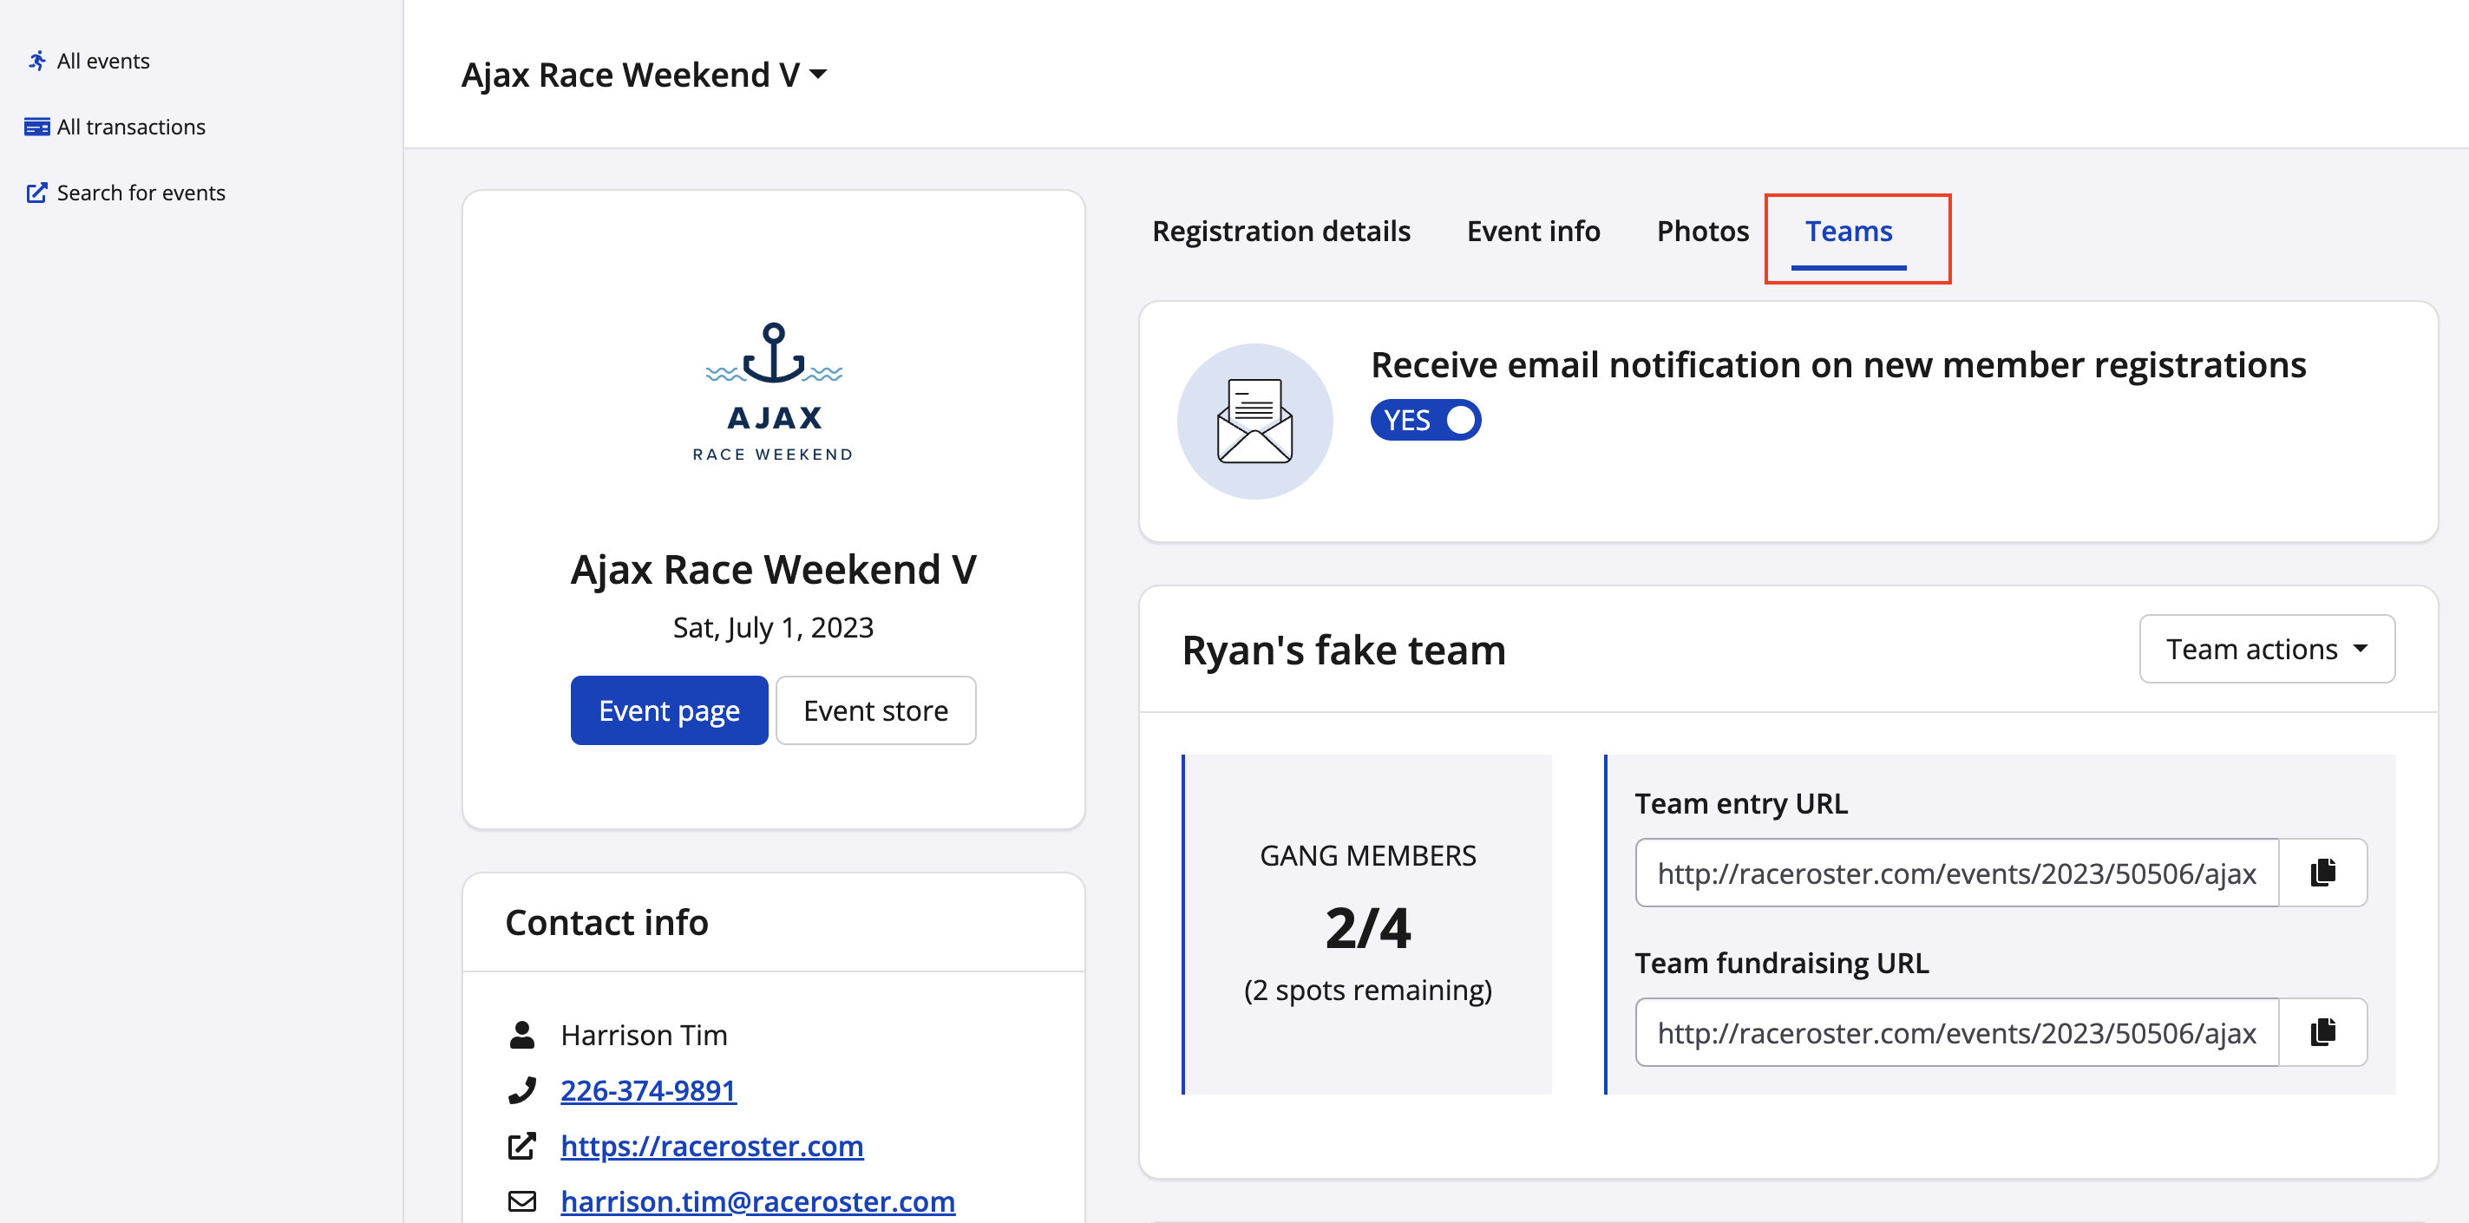Image resolution: width=2469 pixels, height=1223 pixels.
Task: Open the Team actions dropdown
Action: coord(2266,649)
